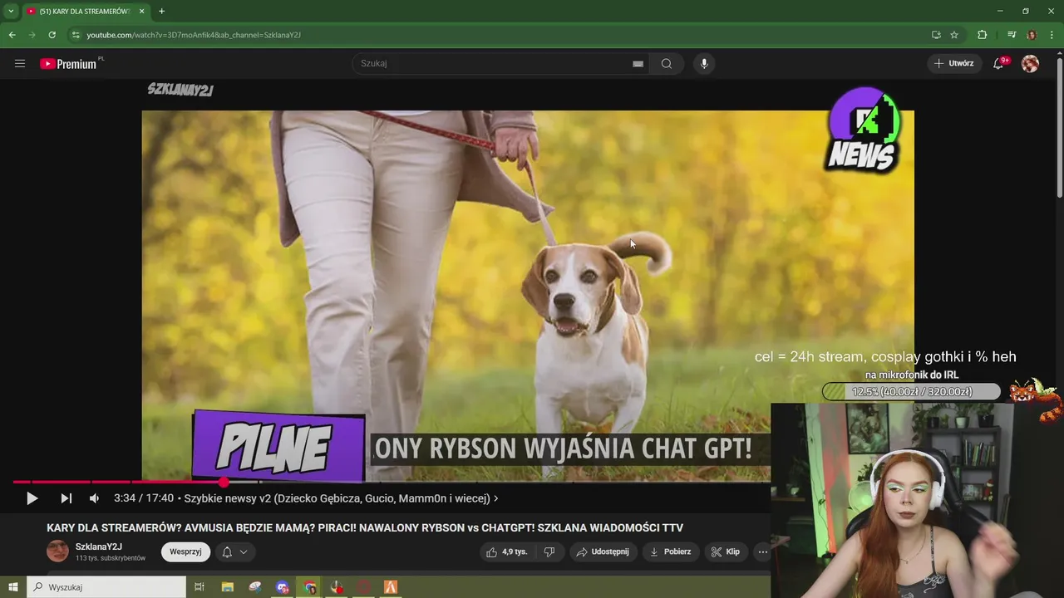Viewport: 1064px width, 598px height.
Task: Open YouTube account avatar menu
Action: [x=1030, y=64]
